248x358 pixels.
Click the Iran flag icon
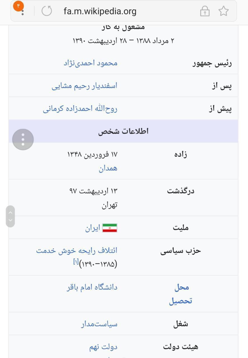click(110, 228)
